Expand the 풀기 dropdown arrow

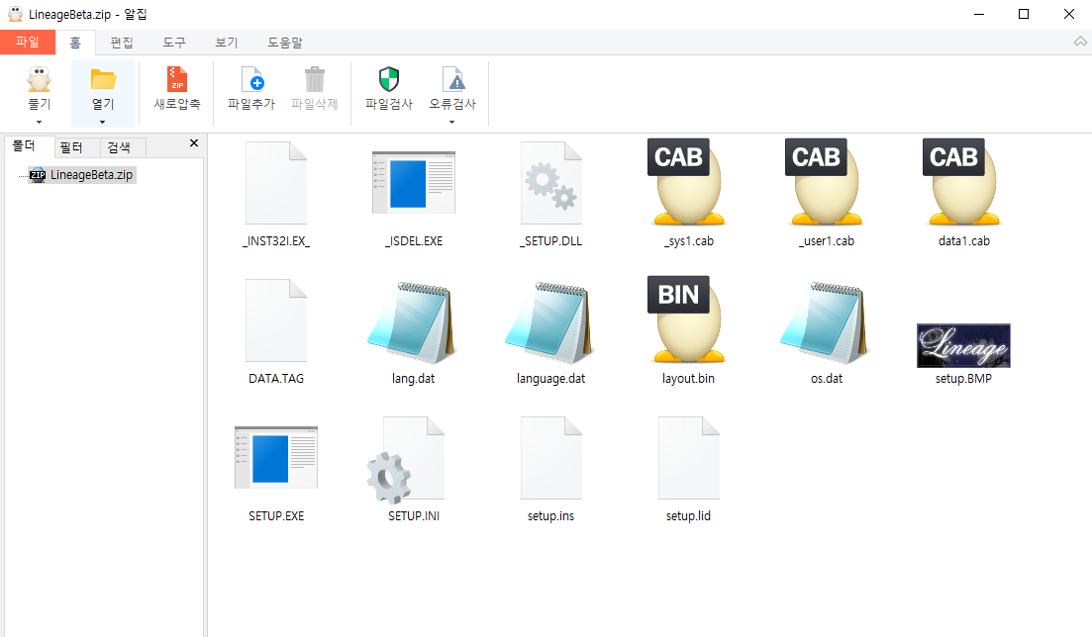pyautogui.click(x=39, y=123)
